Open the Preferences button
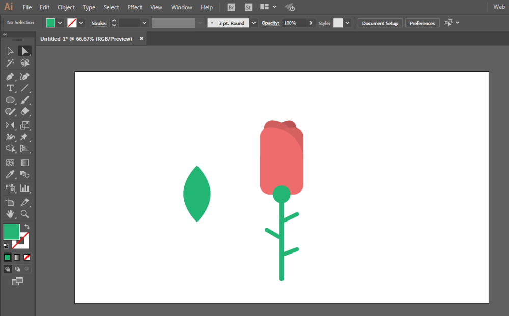The height and width of the screenshot is (316, 509). [x=422, y=23]
